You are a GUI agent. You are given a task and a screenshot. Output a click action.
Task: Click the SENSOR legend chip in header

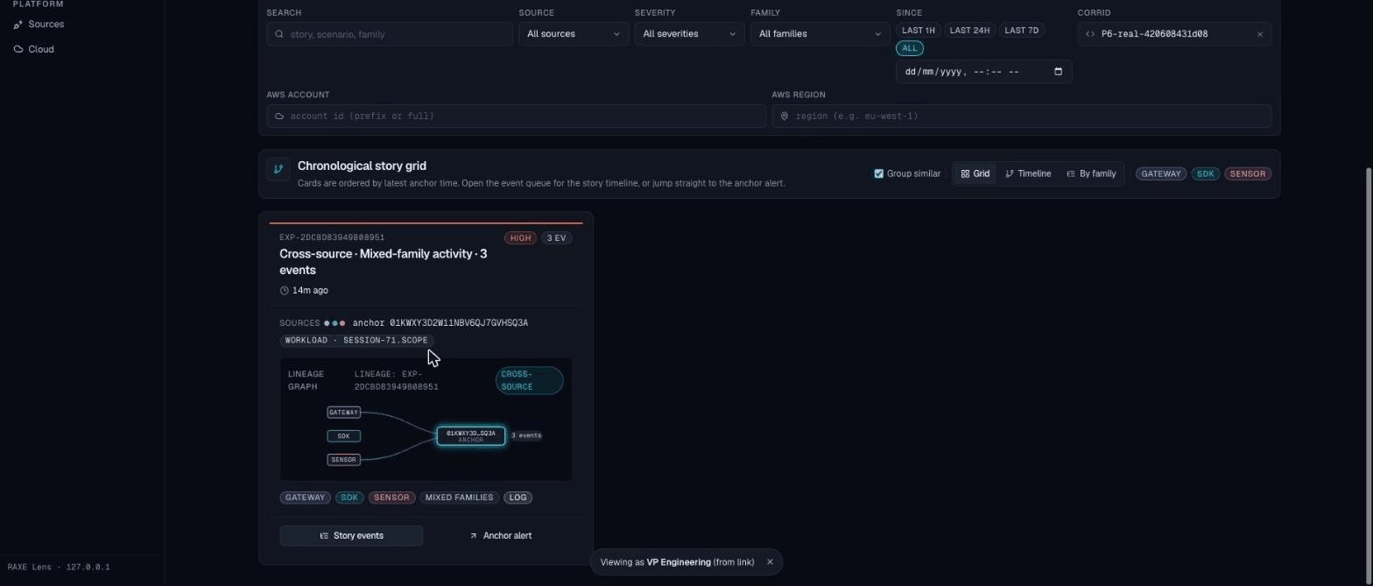coord(1247,173)
